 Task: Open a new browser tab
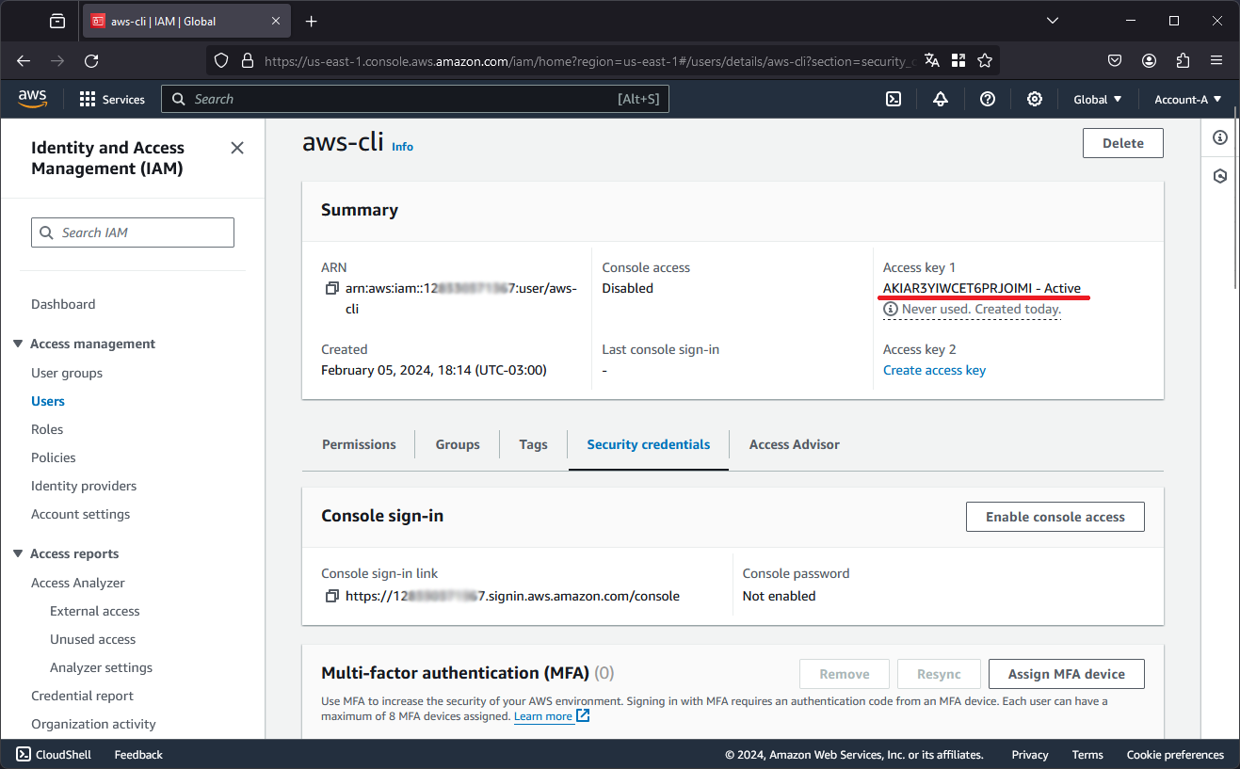click(x=312, y=21)
